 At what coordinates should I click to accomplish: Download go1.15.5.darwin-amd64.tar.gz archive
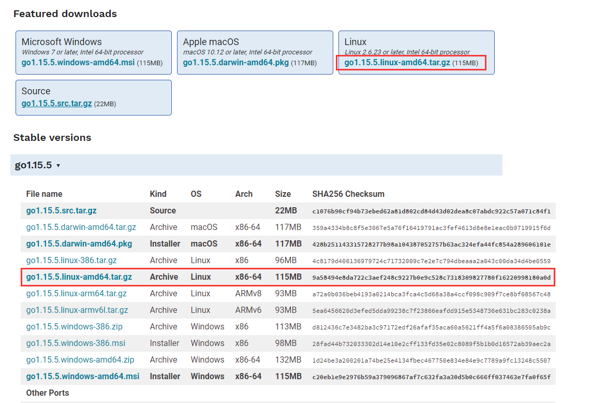81,227
